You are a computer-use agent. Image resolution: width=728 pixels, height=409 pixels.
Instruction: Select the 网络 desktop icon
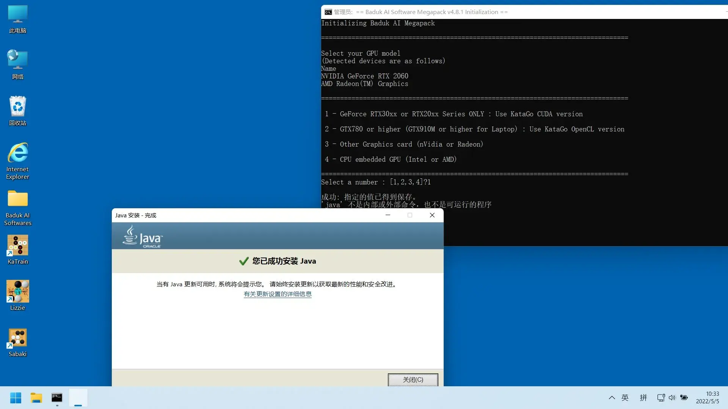coord(17,65)
